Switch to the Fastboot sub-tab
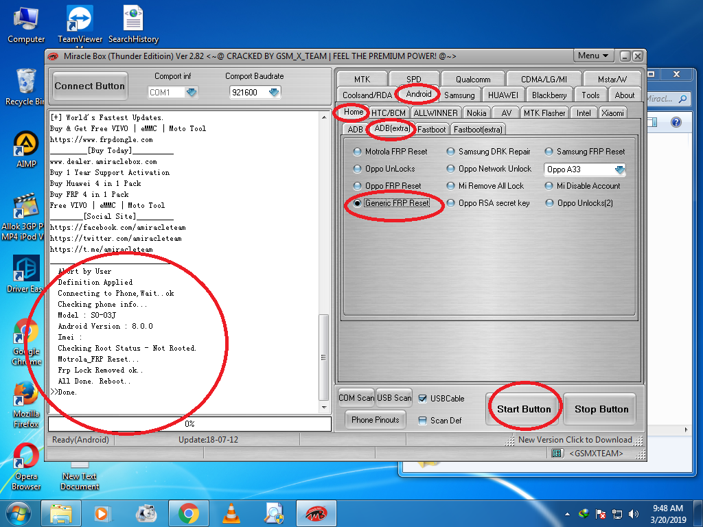Screen dimensions: 703x527 pos(431,130)
